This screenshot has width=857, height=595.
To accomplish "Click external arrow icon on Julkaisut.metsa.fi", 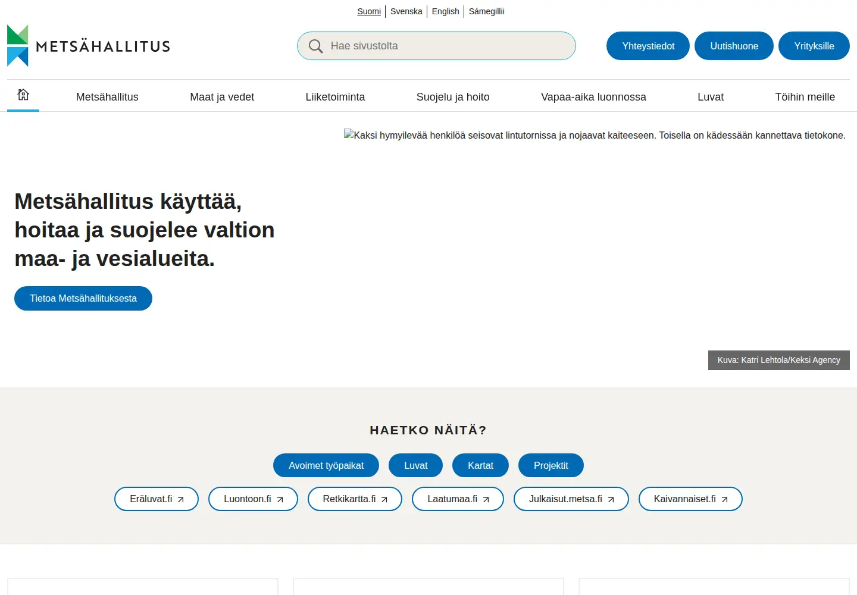I will coord(611,500).
